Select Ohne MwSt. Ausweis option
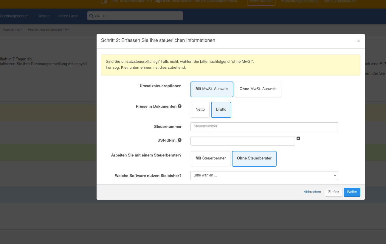Viewport: 386px width, 244px height. point(258,89)
